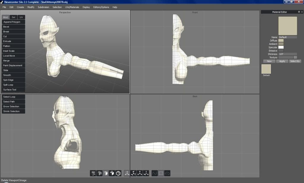Click the highlighted plain-axes manipulator icon
Screen dimensions: 304x183
click(127, 173)
